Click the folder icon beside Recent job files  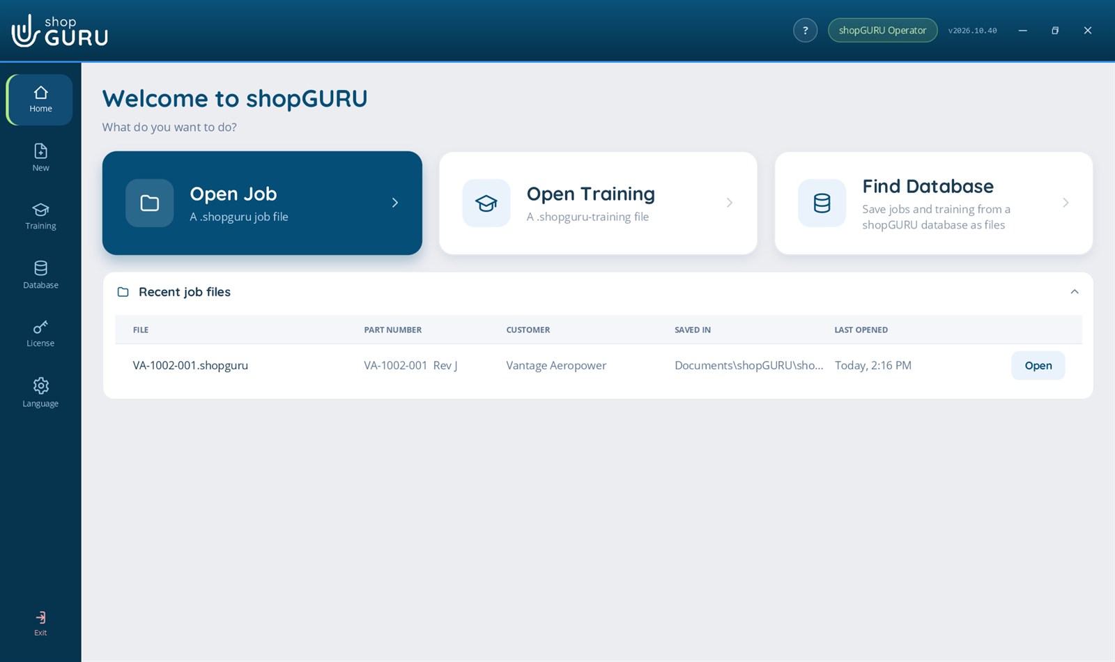(123, 292)
